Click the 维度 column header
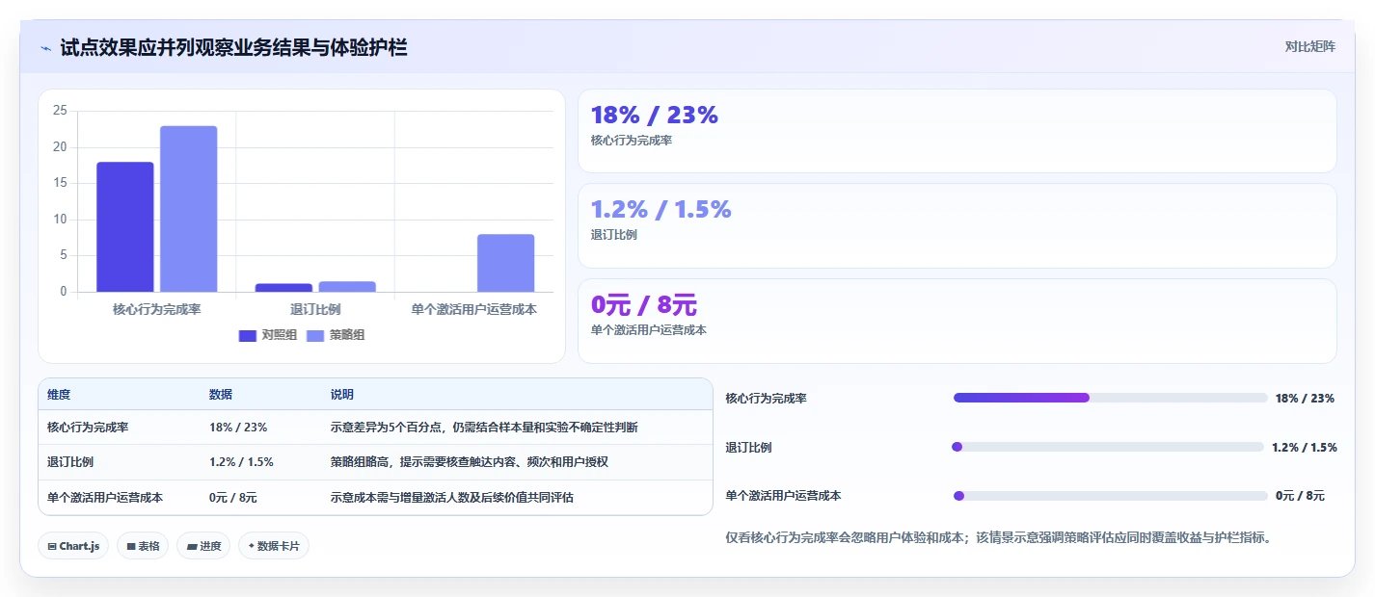Image resolution: width=1375 pixels, height=597 pixels. click(x=59, y=395)
